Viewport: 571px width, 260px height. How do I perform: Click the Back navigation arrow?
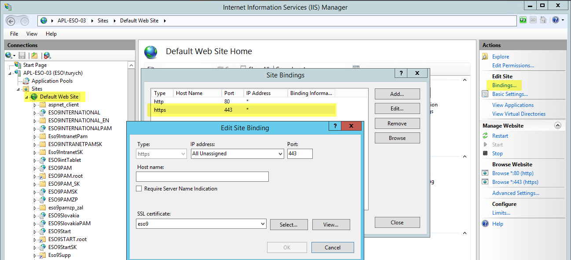pos(11,21)
